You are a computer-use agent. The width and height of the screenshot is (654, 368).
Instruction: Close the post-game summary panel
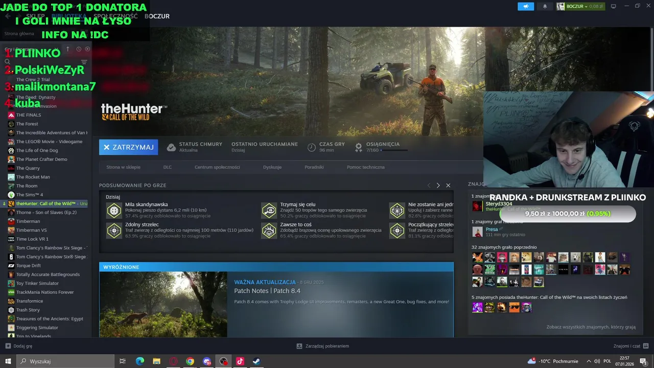pos(448,185)
